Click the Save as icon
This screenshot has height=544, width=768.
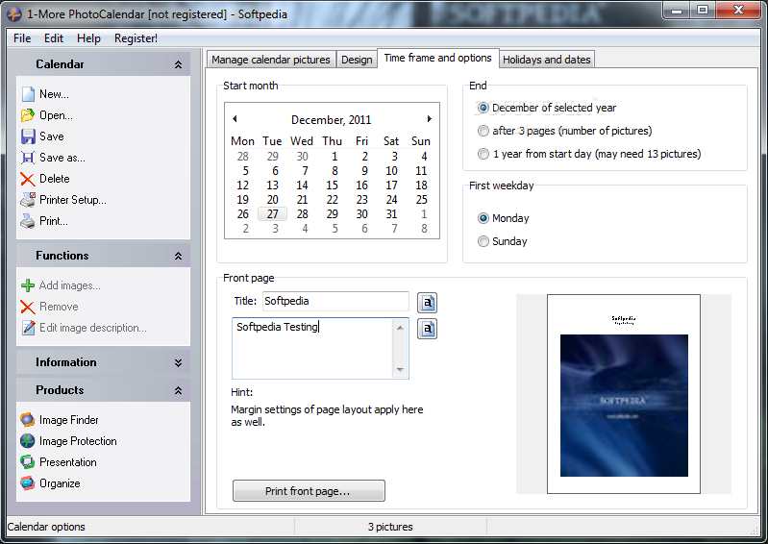coord(28,158)
